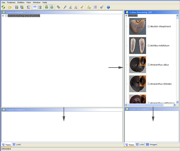The image size is (180, 151).
Task: Click document icon beside Amaranthus blitoides
Action: tap(149, 84)
